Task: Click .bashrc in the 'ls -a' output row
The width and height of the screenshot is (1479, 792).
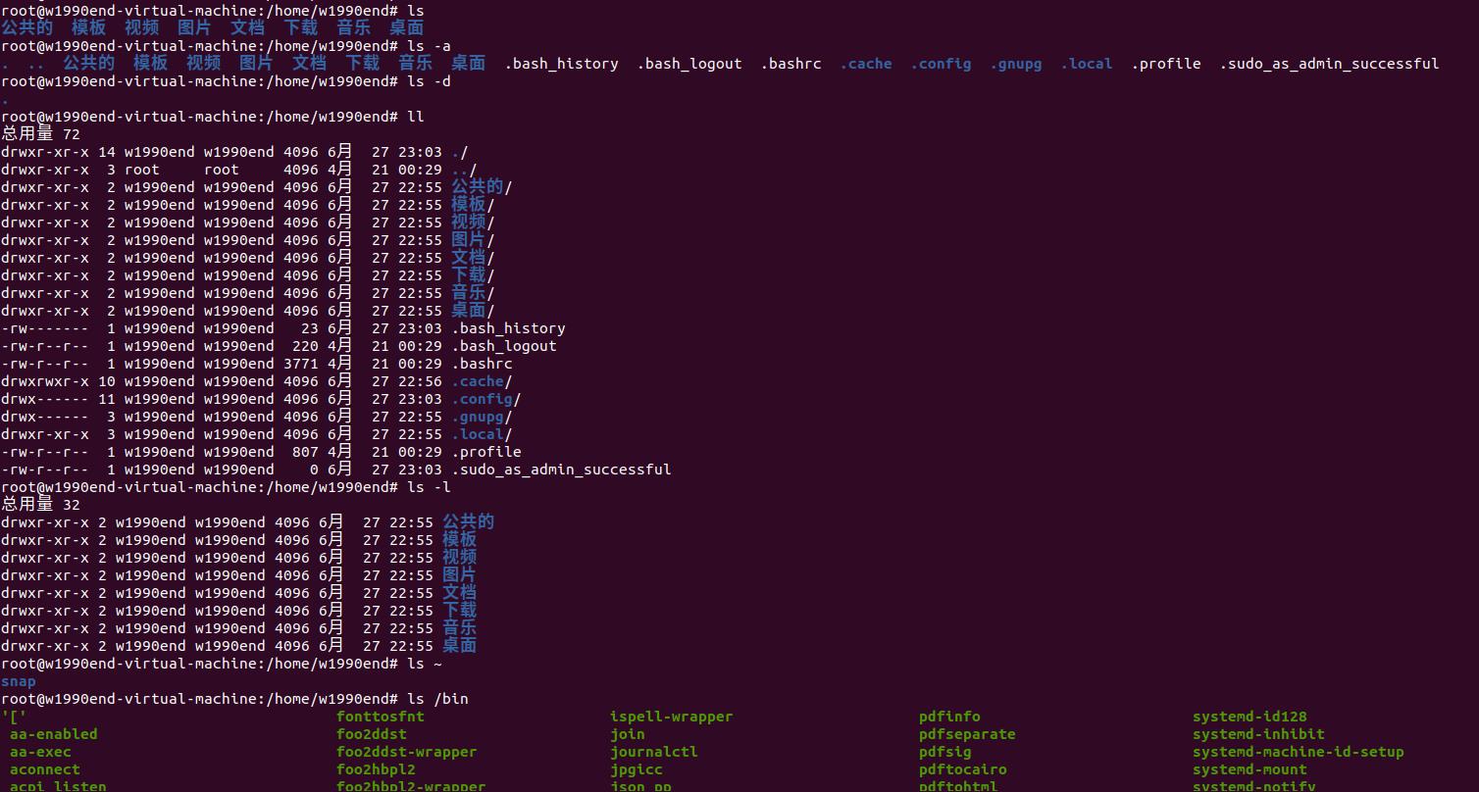Action: tap(791, 64)
